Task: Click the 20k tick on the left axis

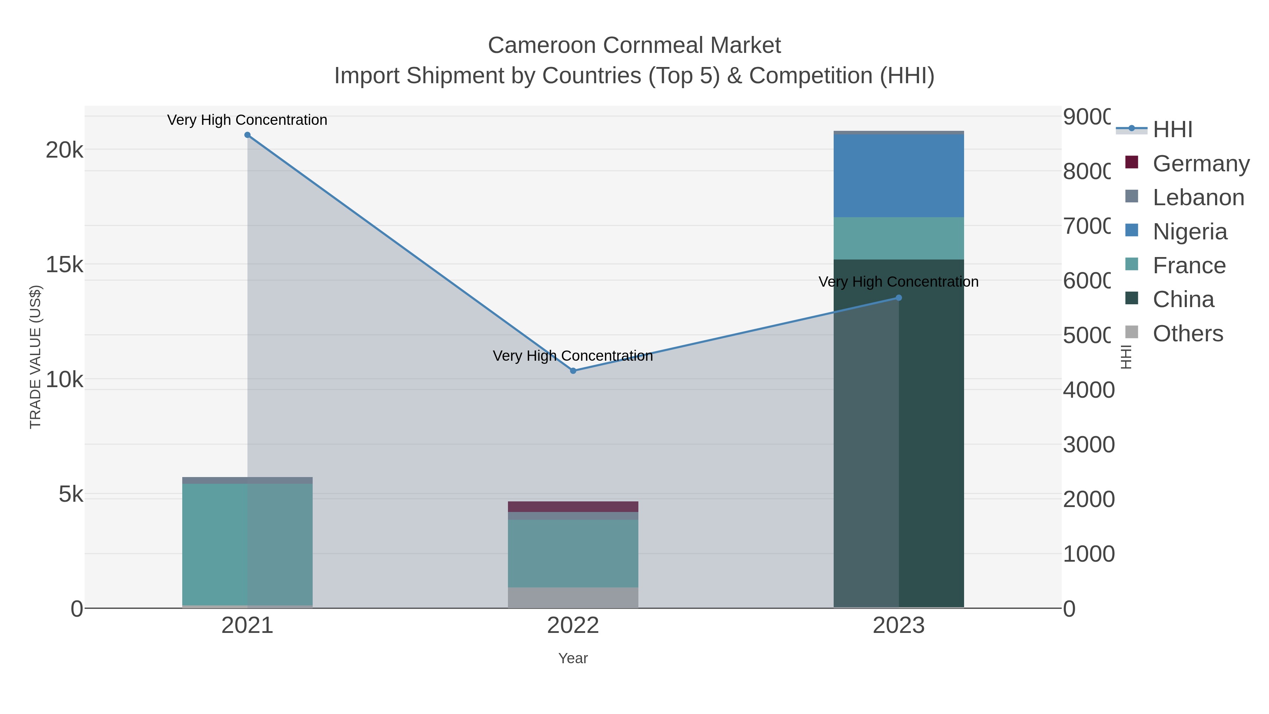Action: pyautogui.click(x=65, y=150)
